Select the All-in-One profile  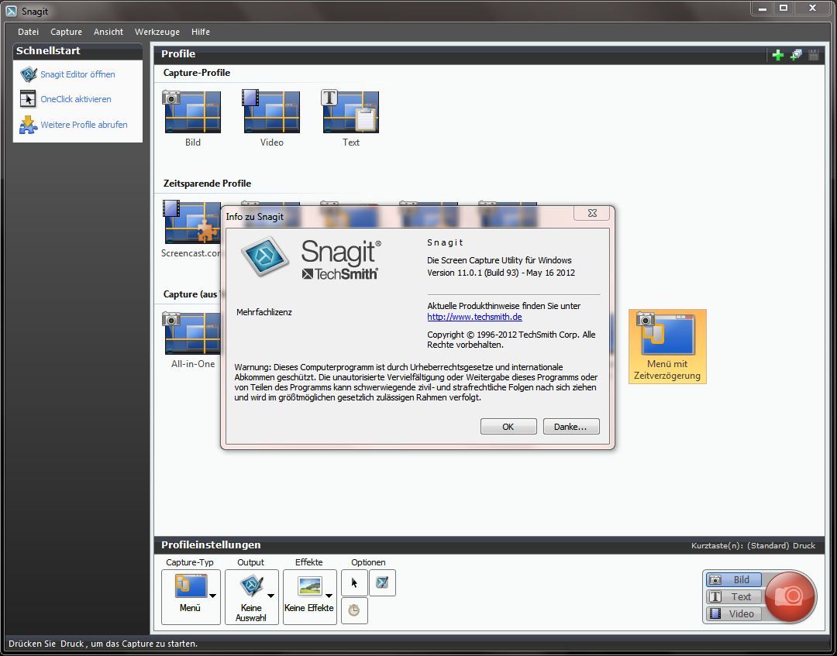click(192, 340)
